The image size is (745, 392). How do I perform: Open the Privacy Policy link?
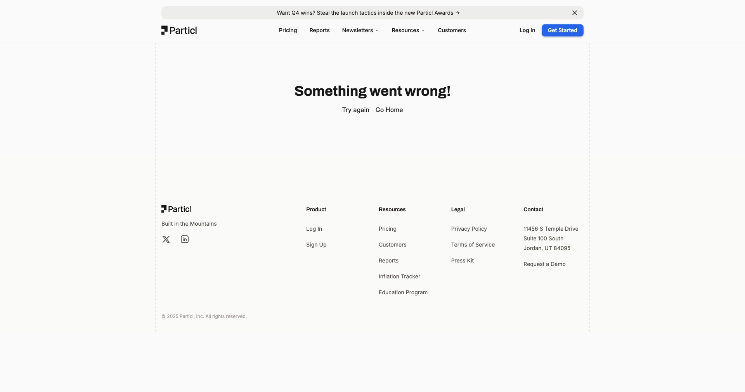pos(469,229)
